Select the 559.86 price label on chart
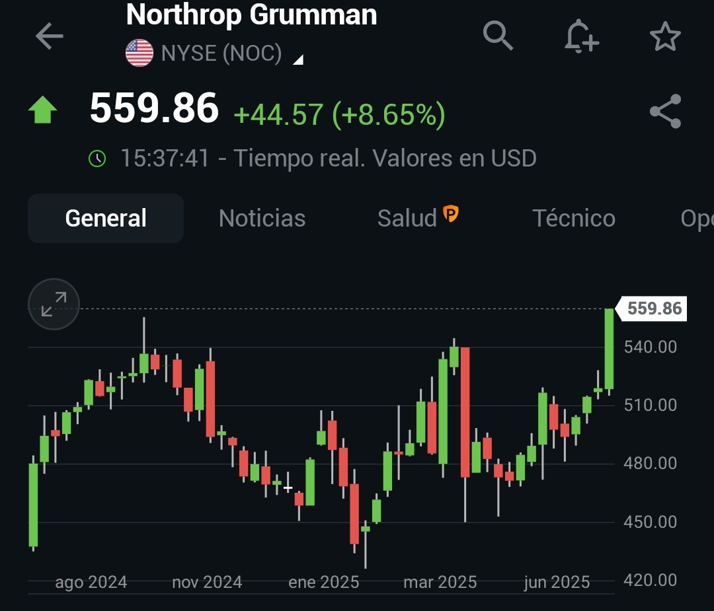 pos(651,308)
